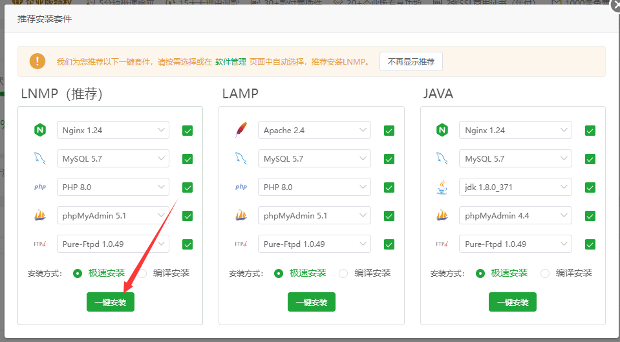Viewport: 620px width, 342px height.
Task: Select 编译安装 radio in LNMP panel
Action: pos(142,273)
